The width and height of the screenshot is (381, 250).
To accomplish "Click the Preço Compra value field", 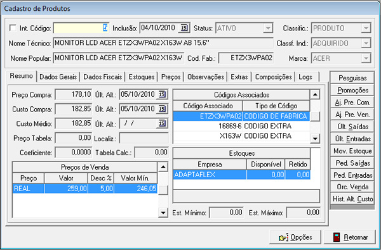I will pos(74,94).
